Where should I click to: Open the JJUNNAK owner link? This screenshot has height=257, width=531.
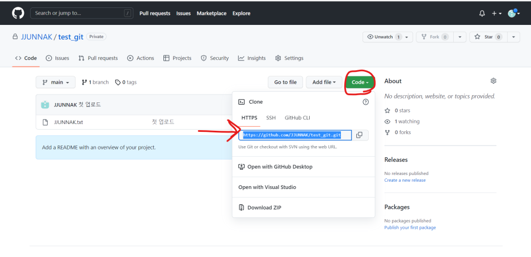click(36, 37)
